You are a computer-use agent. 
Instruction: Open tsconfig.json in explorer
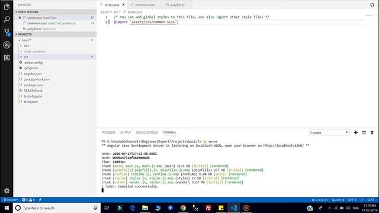[x=33, y=96]
